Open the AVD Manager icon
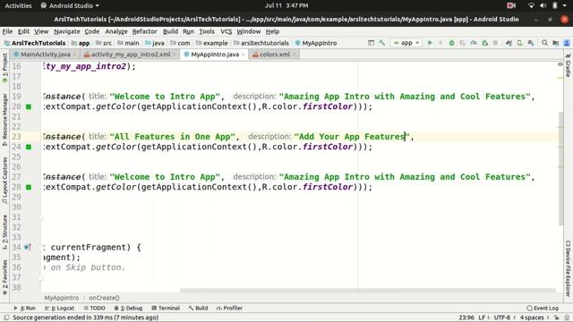Screen dimensions: 573x322 (519, 43)
